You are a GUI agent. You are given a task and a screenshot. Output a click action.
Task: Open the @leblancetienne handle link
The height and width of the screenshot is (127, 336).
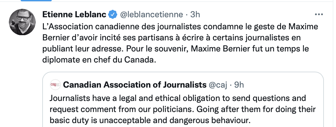point(151,14)
